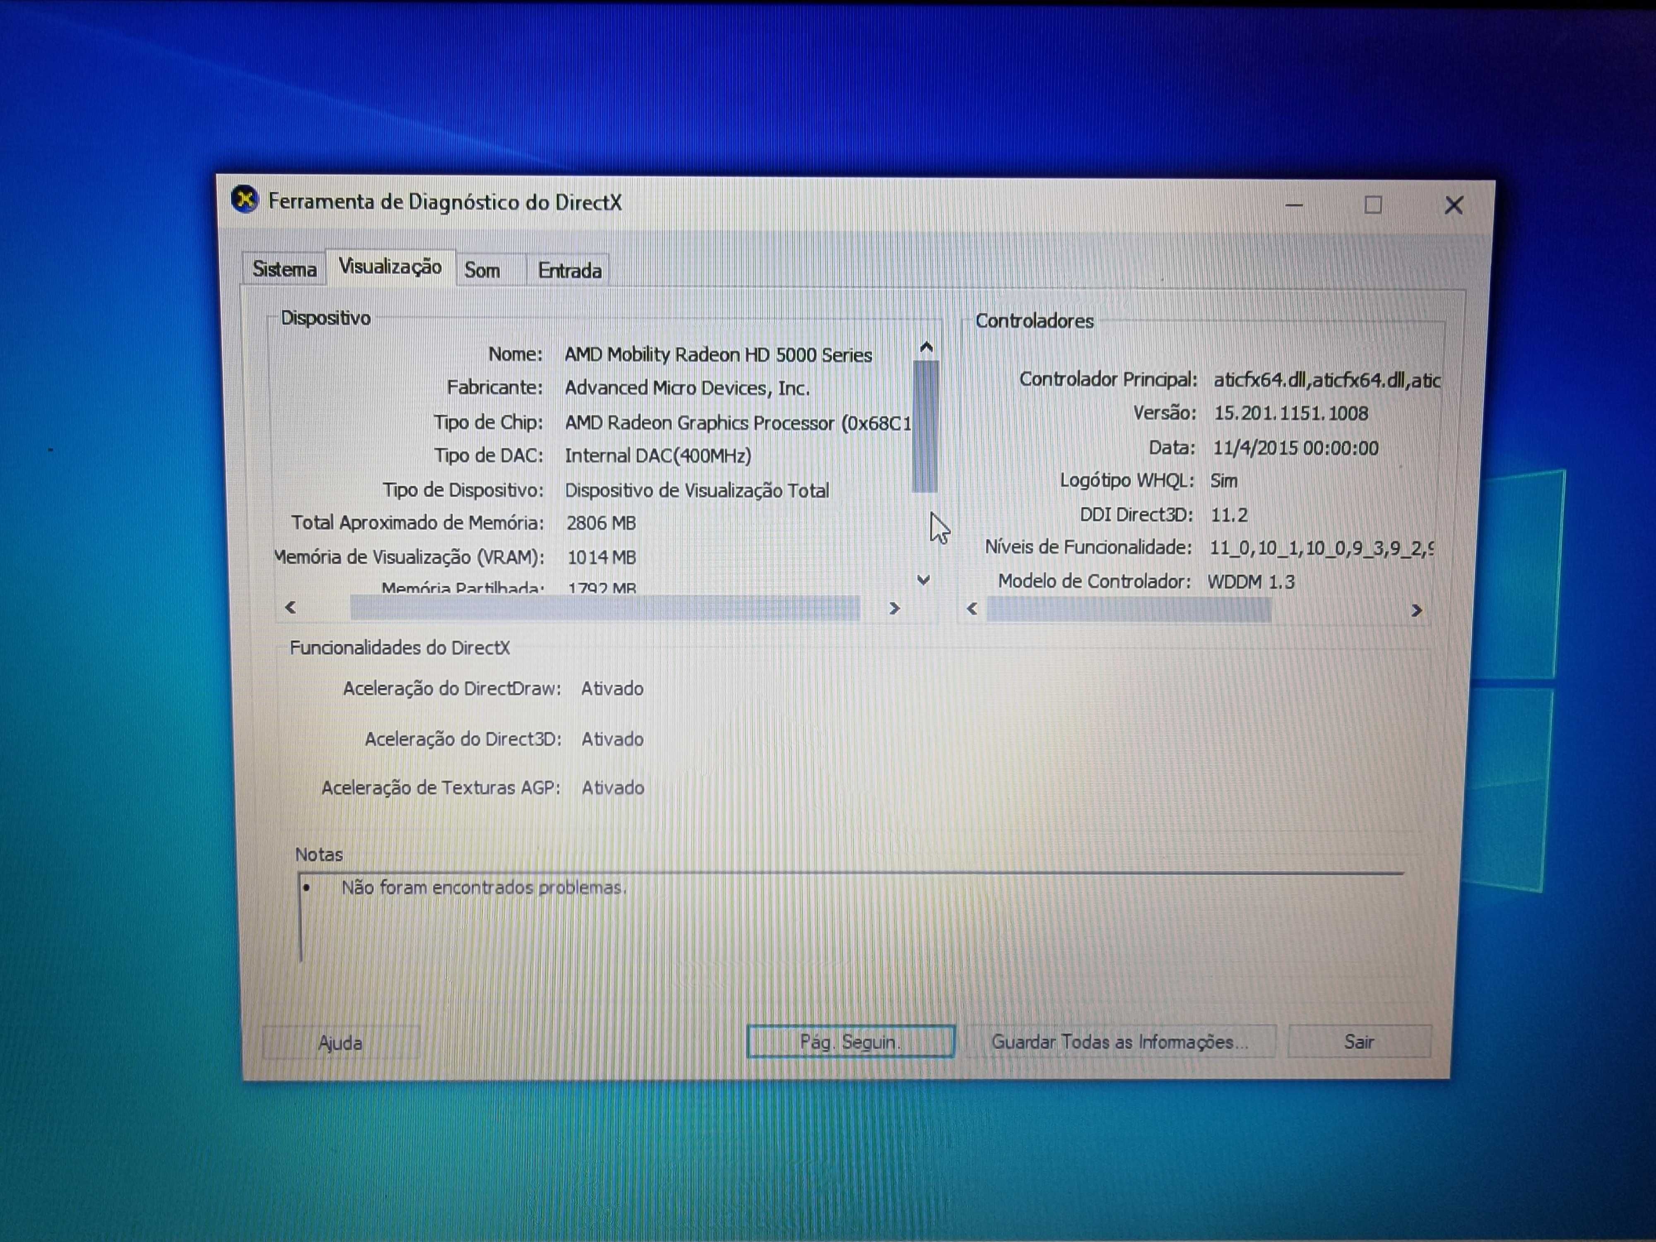Go to next page with Pág. Seguin.

coord(850,1041)
